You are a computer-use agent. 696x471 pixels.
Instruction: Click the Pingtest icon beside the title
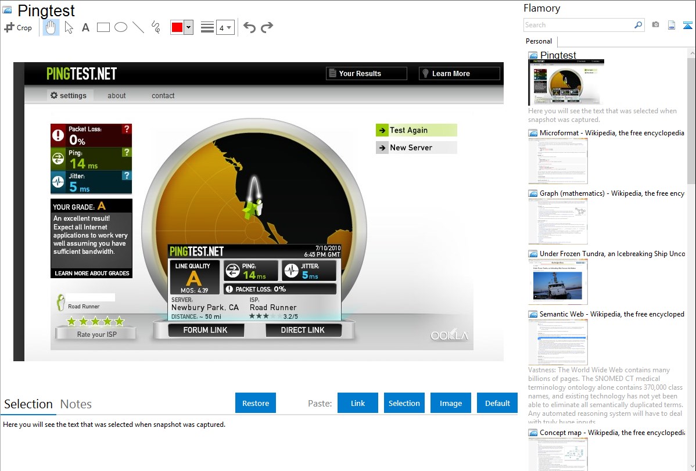click(7, 10)
